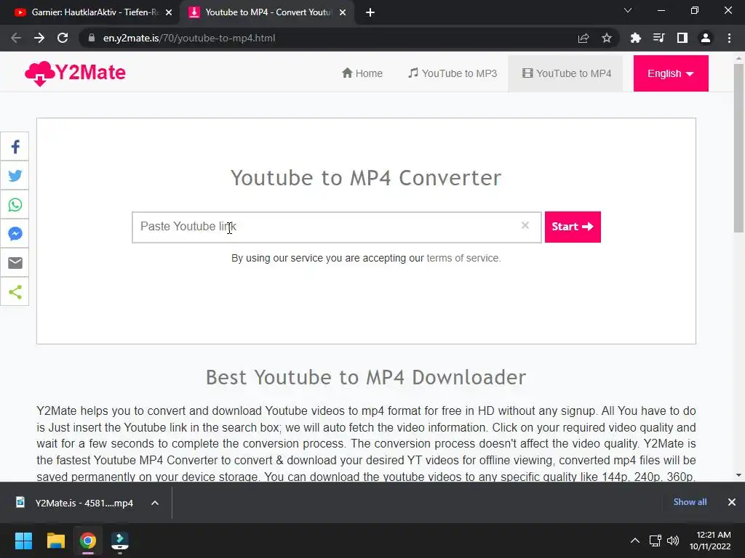This screenshot has width=745, height=558.
Task: Click the Messenger share icon
Action: [x=15, y=233]
